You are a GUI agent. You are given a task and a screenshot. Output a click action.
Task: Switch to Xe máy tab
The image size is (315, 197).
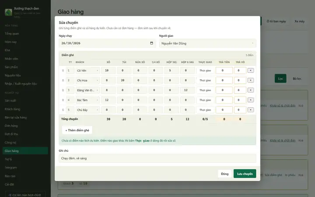pyautogui.click(x=299, y=21)
